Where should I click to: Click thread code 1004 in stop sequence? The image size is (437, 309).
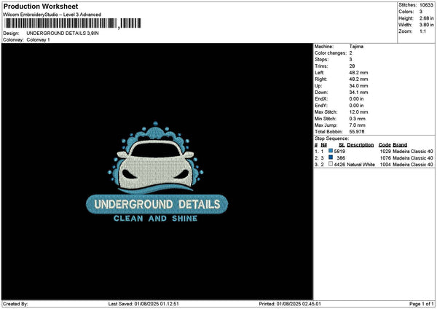385,165
